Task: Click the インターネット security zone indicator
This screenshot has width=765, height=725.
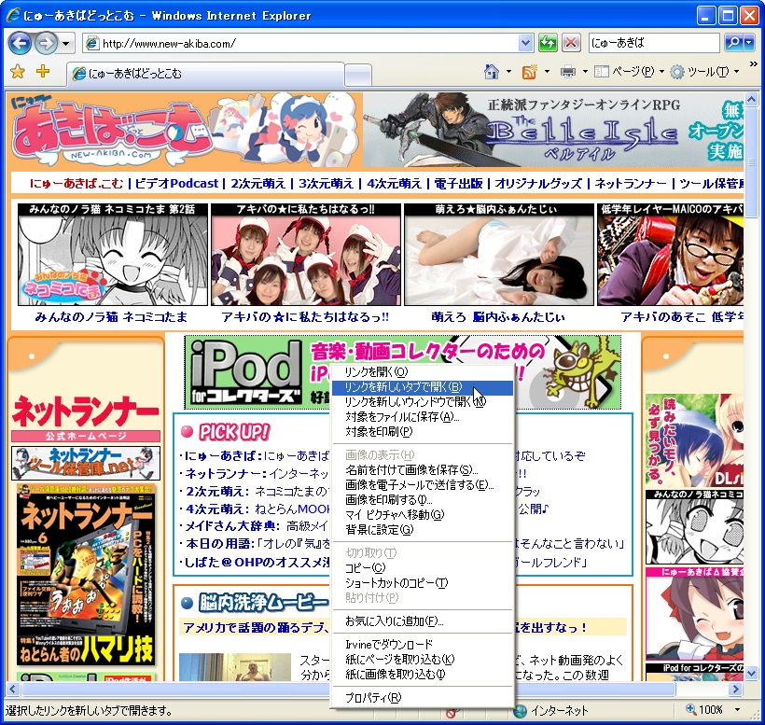Action: click(551, 710)
